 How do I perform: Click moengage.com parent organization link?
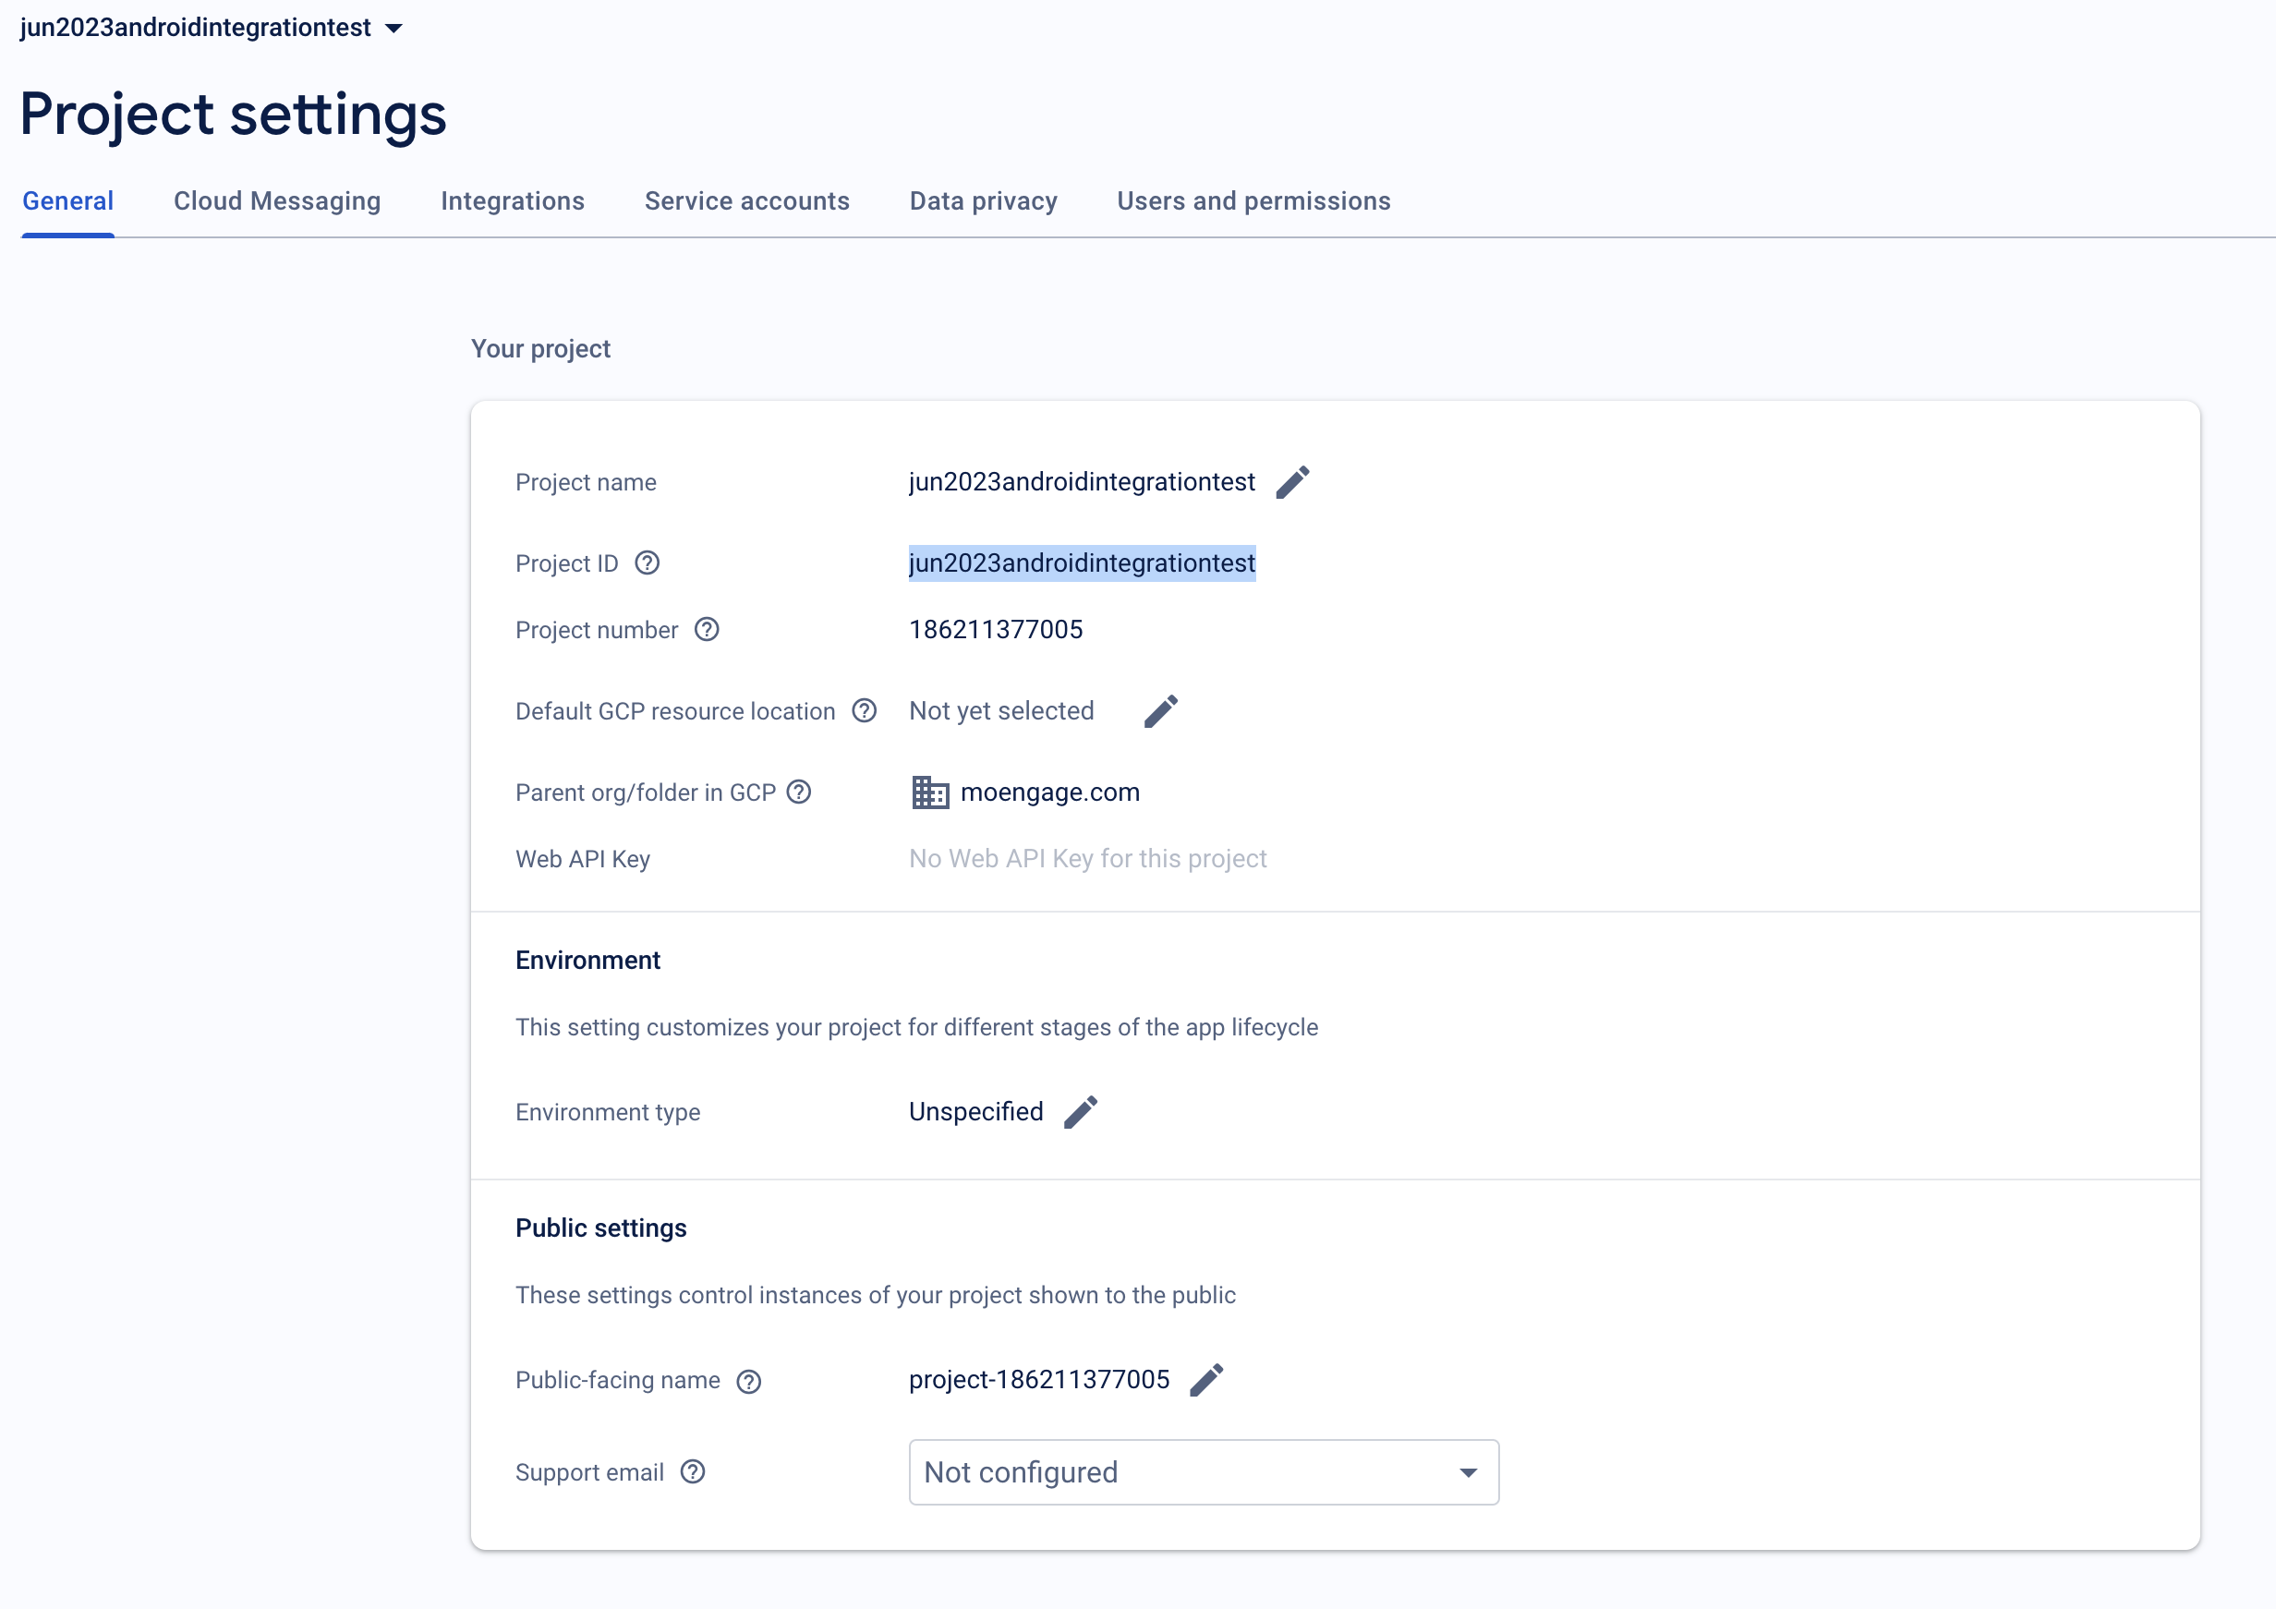point(1049,792)
